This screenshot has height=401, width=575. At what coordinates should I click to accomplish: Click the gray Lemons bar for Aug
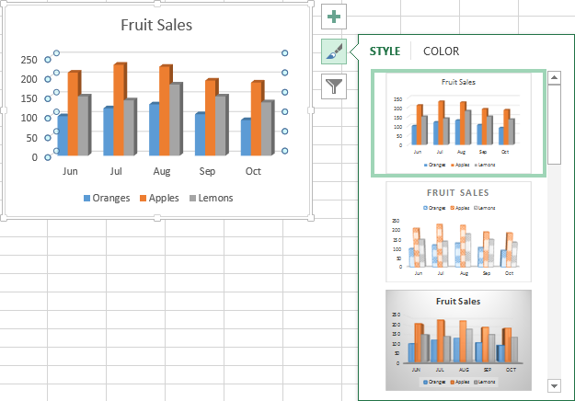pyautogui.click(x=174, y=120)
